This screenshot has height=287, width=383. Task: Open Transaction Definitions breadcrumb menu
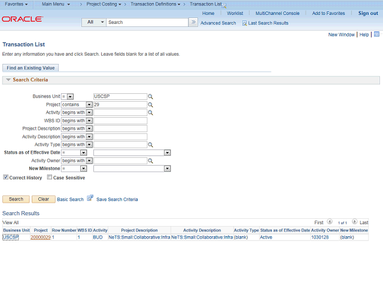156,4
